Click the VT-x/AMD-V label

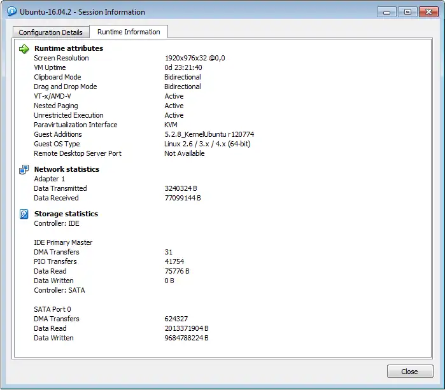click(x=52, y=96)
